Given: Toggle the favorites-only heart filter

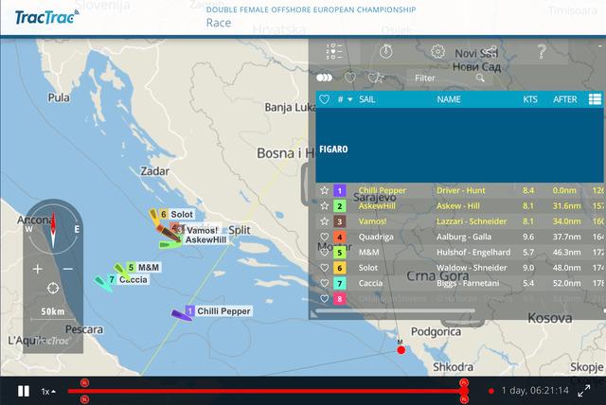Looking at the screenshot, I should tap(349, 78).
